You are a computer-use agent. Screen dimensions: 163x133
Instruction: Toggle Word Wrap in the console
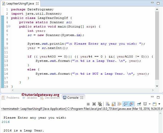119,104
